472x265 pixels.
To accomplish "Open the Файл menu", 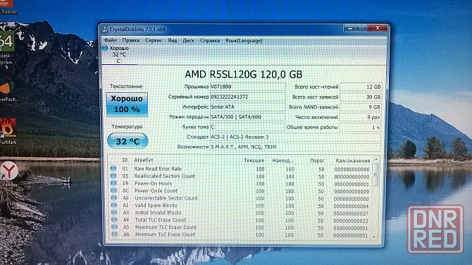I will pos(110,40).
